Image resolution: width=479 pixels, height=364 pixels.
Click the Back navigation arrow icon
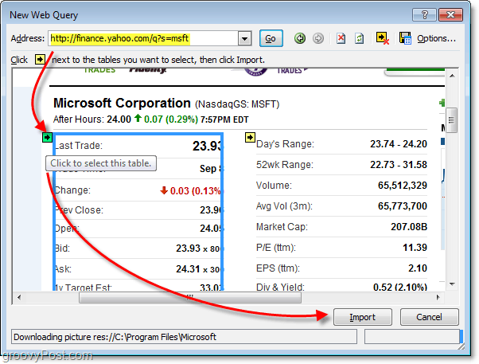(x=300, y=38)
